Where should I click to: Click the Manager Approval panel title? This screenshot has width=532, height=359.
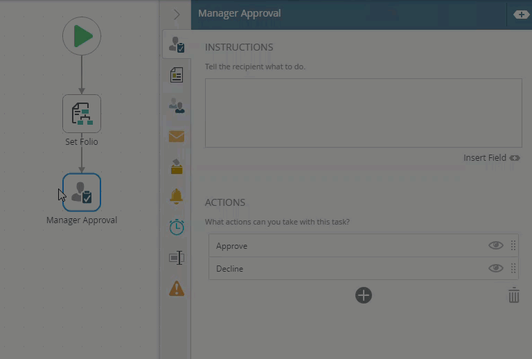pyautogui.click(x=240, y=14)
